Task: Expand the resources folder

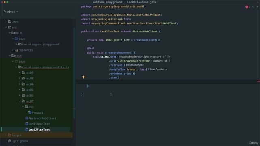Action: (13, 50)
